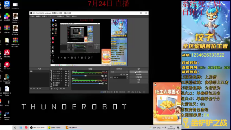
Task: Open the 文件(F) menu in OBS
Action: pos(32,16)
